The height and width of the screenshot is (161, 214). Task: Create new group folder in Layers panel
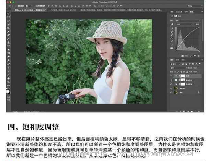(191, 111)
